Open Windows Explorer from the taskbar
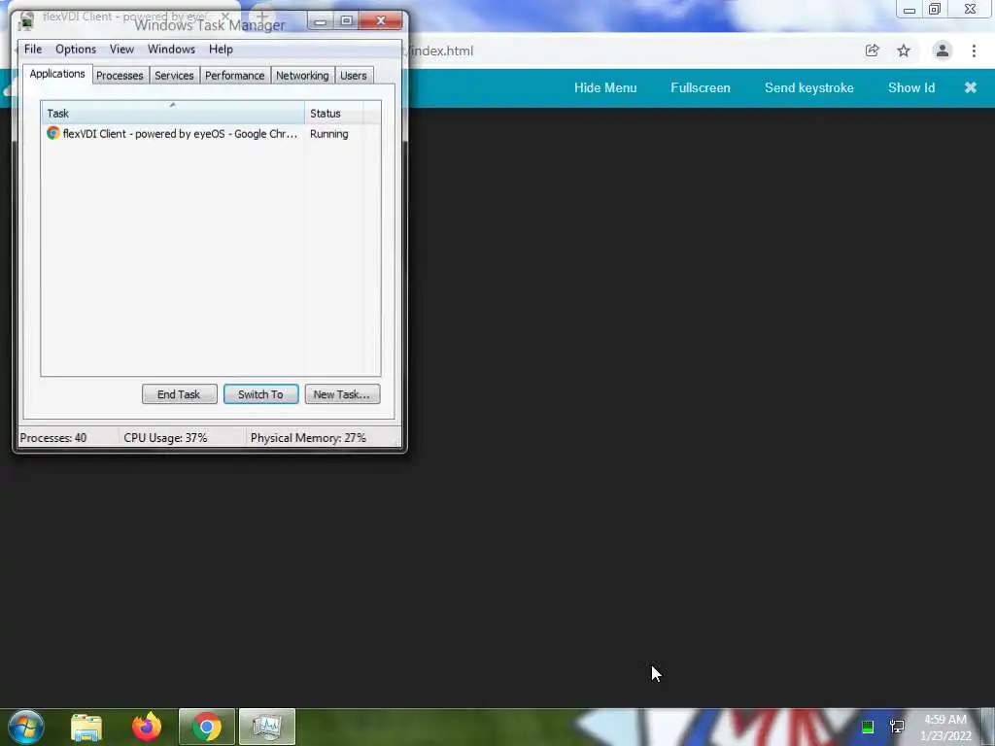Viewport: 995px width, 746px height. 86,727
